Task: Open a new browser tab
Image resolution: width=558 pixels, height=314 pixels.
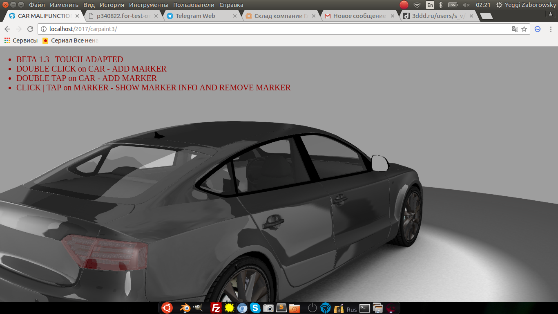Action: [486, 16]
